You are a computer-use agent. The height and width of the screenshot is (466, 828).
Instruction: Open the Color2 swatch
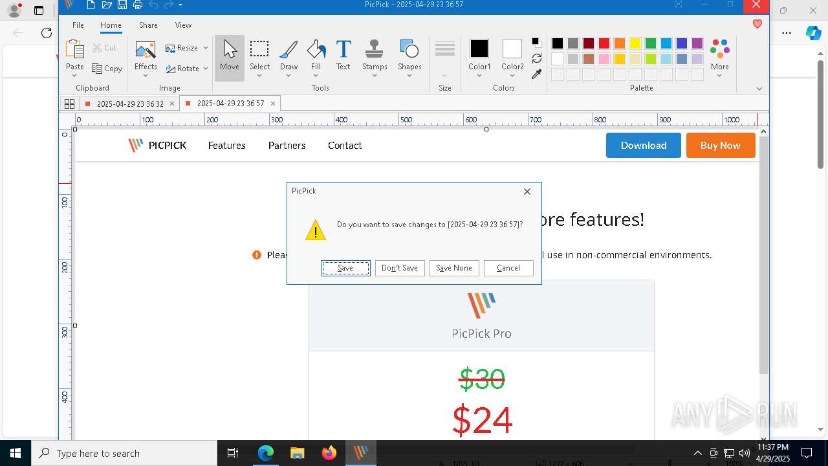click(512, 49)
